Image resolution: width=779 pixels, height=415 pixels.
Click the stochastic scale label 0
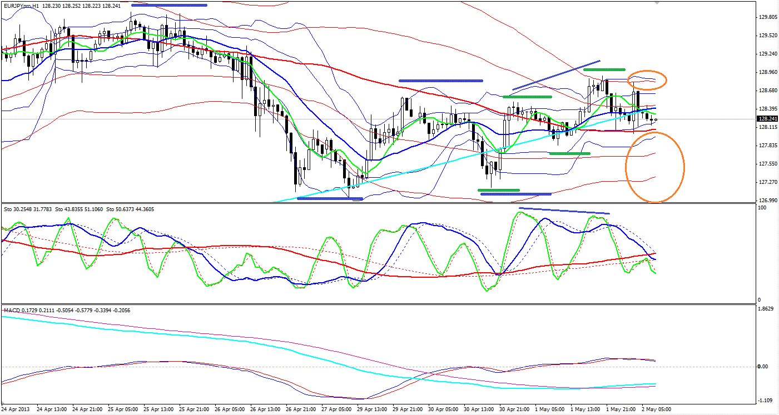(x=760, y=300)
